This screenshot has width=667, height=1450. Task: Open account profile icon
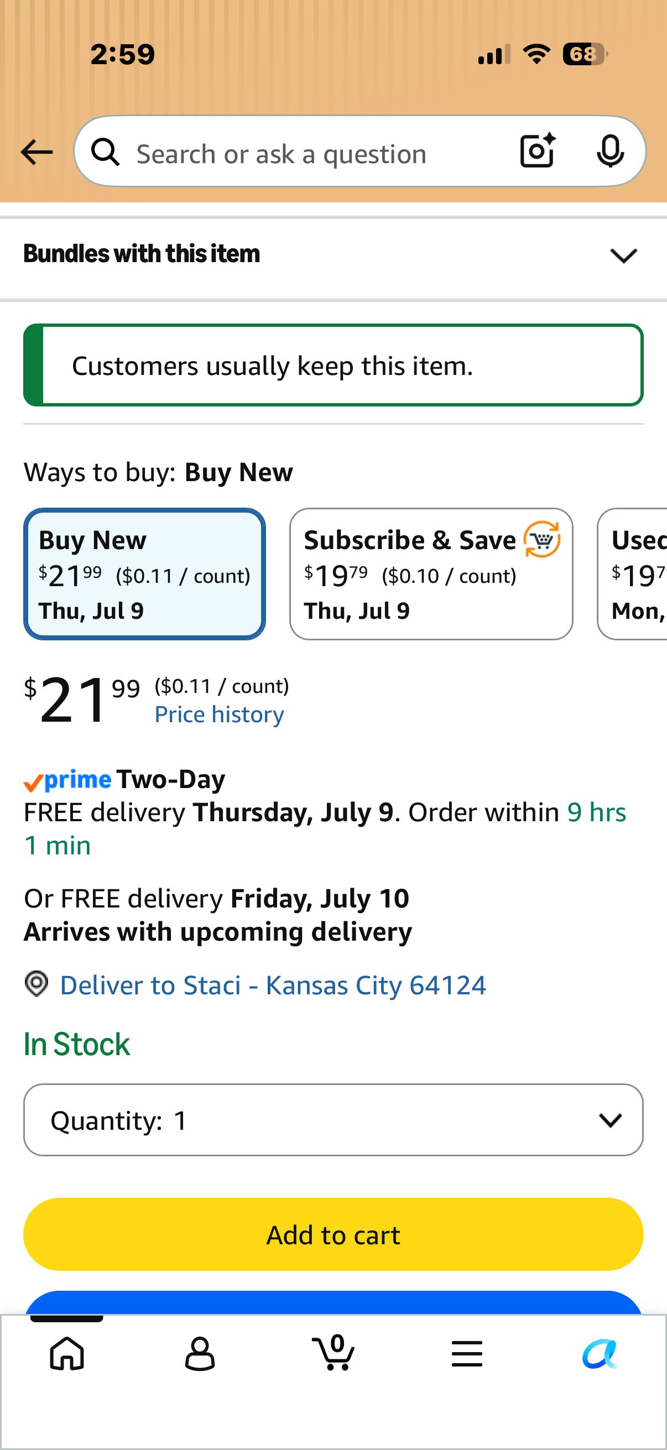click(x=200, y=1353)
